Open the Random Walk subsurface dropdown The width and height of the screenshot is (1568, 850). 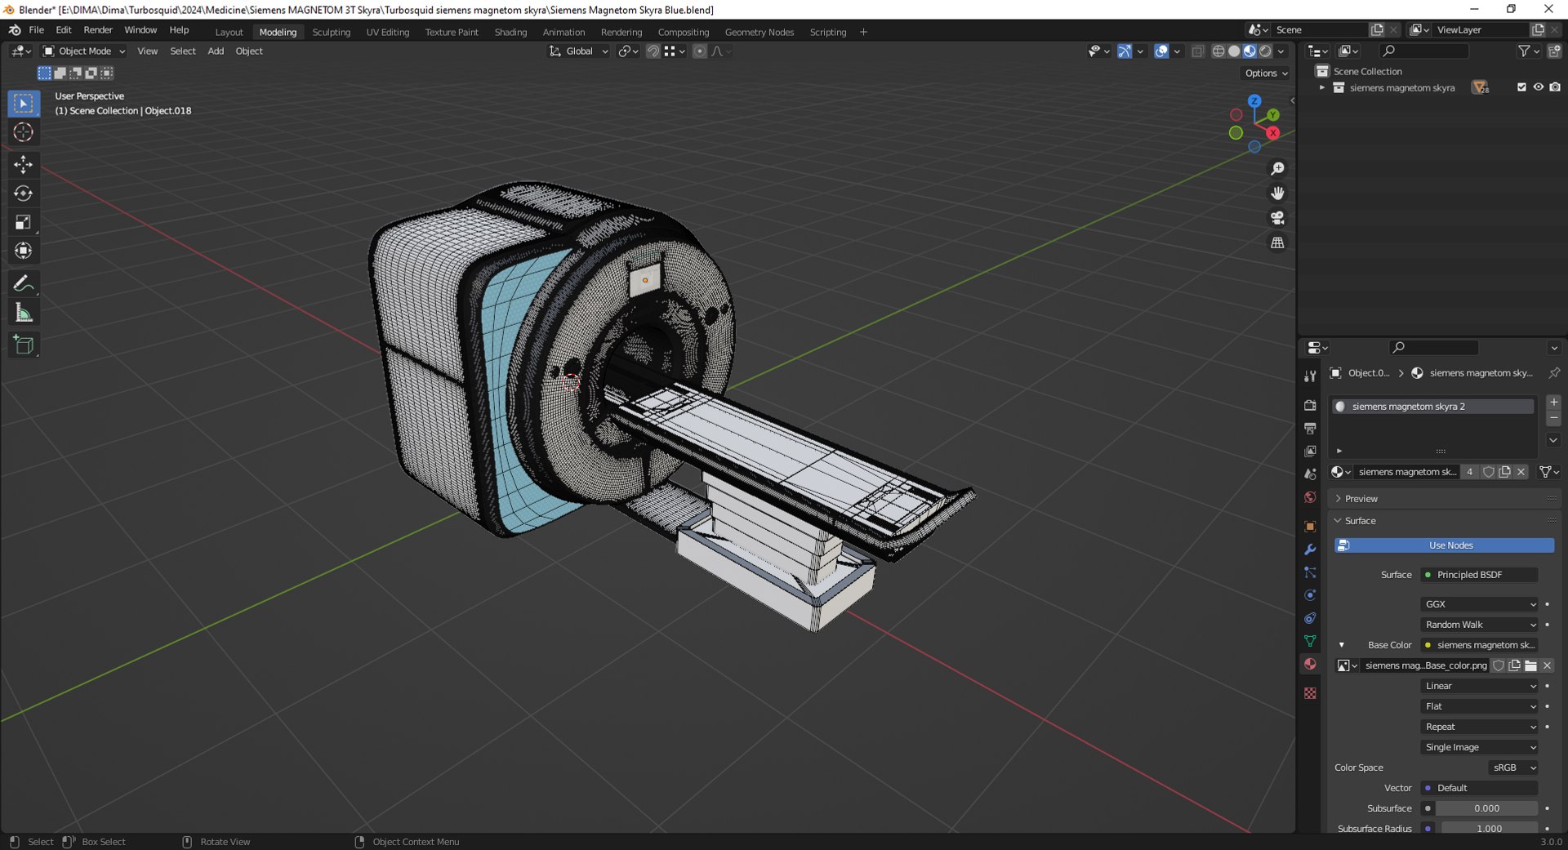click(1479, 625)
